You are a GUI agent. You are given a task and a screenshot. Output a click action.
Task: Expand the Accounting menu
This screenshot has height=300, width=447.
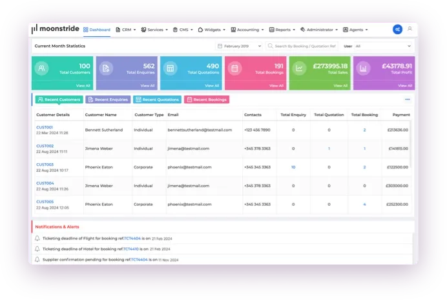[x=247, y=30]
